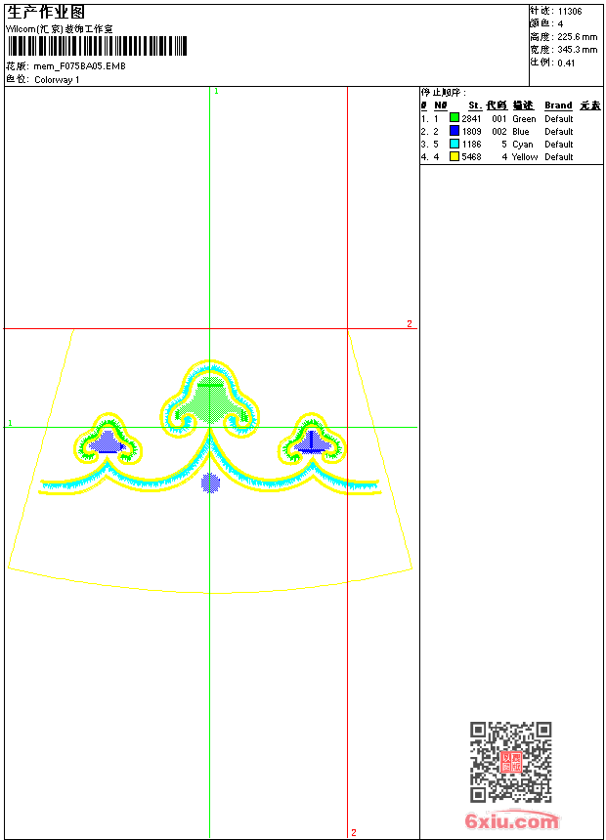Select the Cyan thread color swatch
This screenshot has height=840, width=606.
(454, 144)
